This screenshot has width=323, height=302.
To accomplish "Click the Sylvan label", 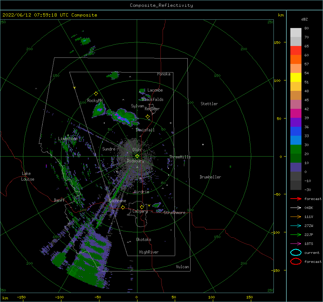I will 137,106.
